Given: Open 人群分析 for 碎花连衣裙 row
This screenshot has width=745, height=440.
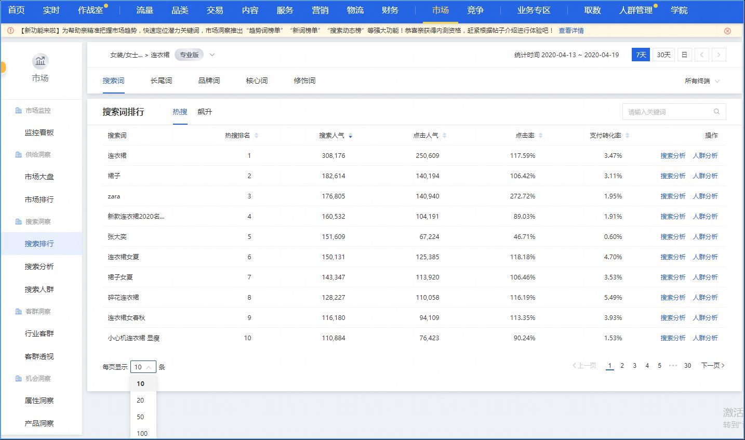Looking at the screenshot, I should pos(705,297).
